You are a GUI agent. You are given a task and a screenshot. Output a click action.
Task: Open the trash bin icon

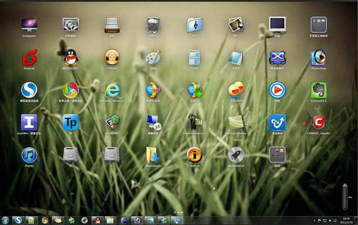153,25
